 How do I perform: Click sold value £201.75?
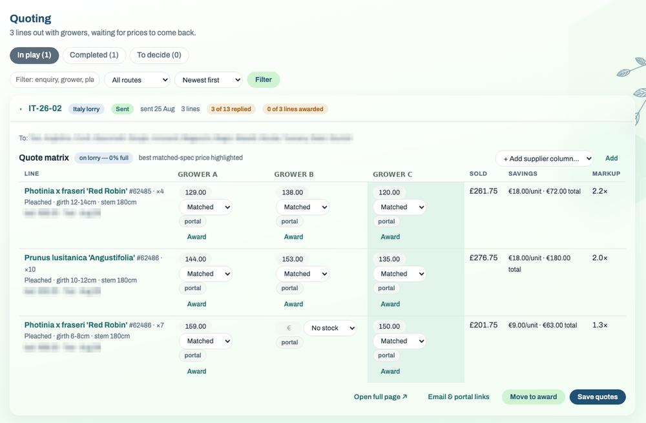(x=483, y=325)
